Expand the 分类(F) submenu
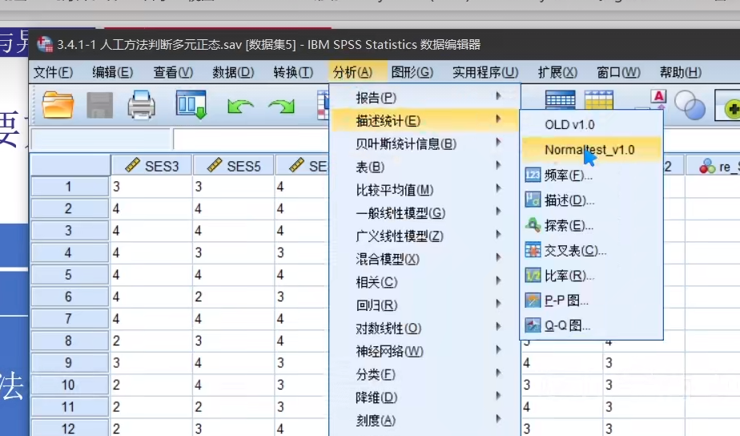The height and width of the screenshot is (436, 740). pos(424,374)
